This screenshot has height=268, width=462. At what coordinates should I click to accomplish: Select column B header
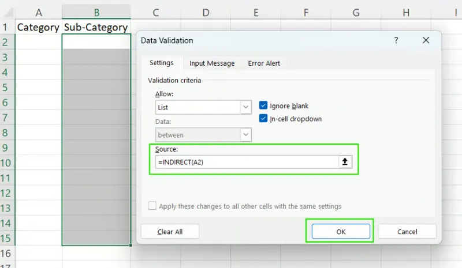coord(96,12)
